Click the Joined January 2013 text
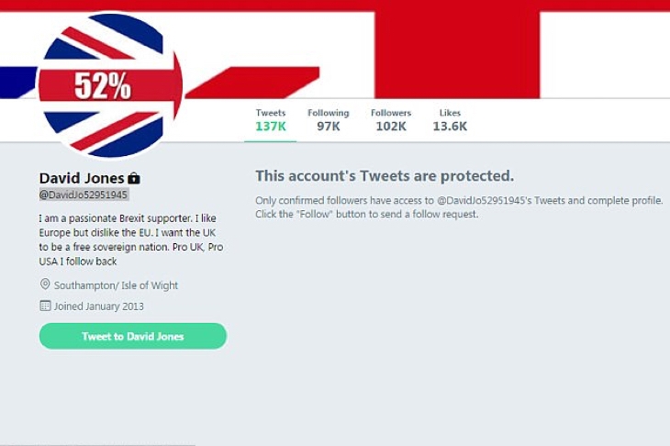The width and height of the screenshot is (670, 446). click(x=98, y=306)
